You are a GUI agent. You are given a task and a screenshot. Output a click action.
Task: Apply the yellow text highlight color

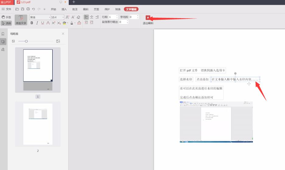point(64,23)
